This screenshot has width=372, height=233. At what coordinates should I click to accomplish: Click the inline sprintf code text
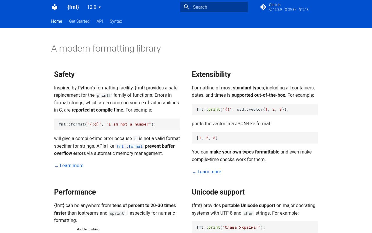pos(118,213)
